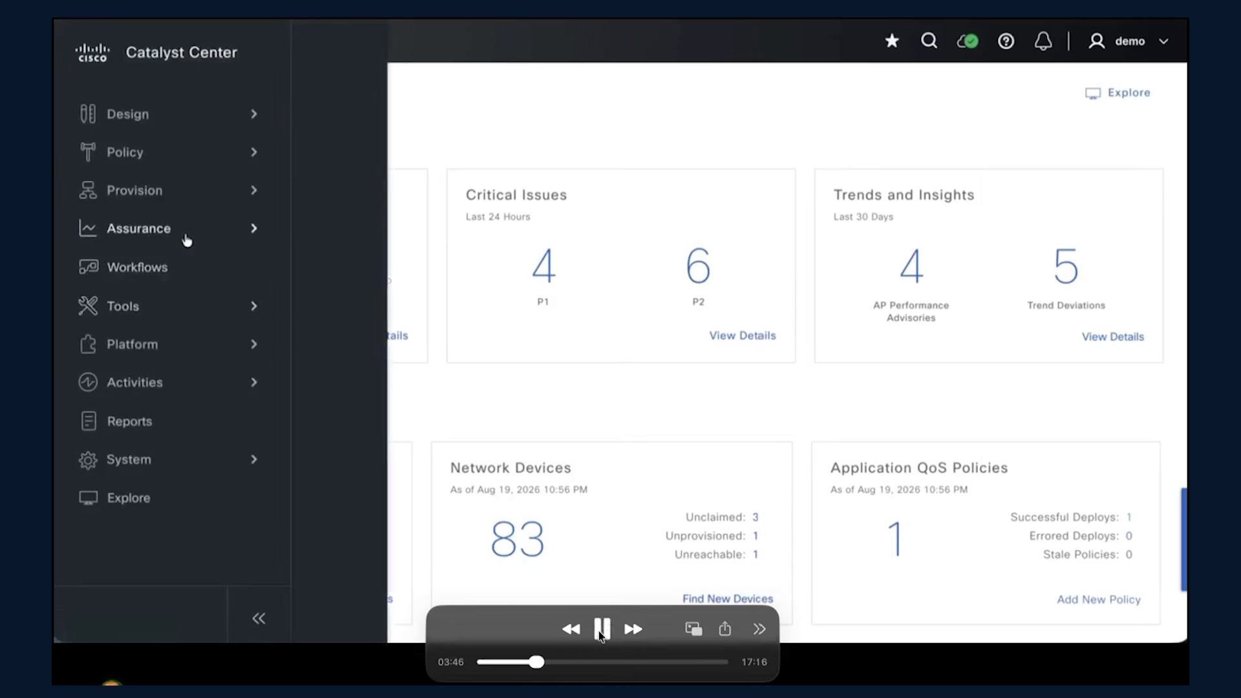Viewport: 1241px width, 698px height.
Task: Collapse the sidebar with double-chevron button
Action: 259,619
